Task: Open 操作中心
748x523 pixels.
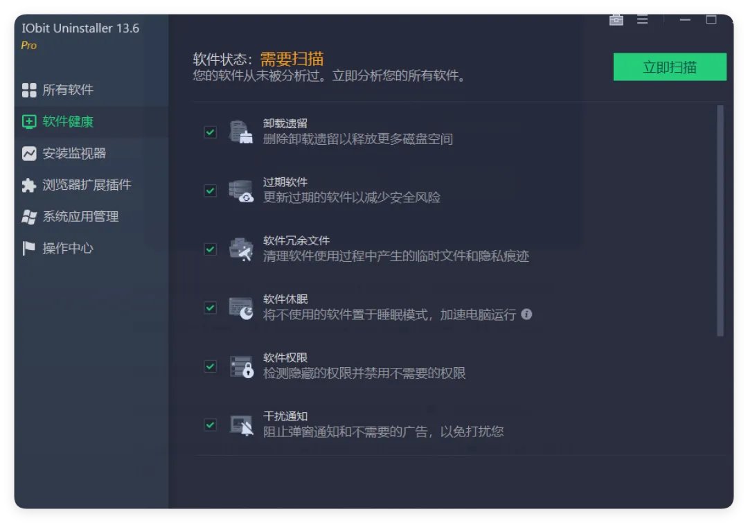Action: [91, 248]
